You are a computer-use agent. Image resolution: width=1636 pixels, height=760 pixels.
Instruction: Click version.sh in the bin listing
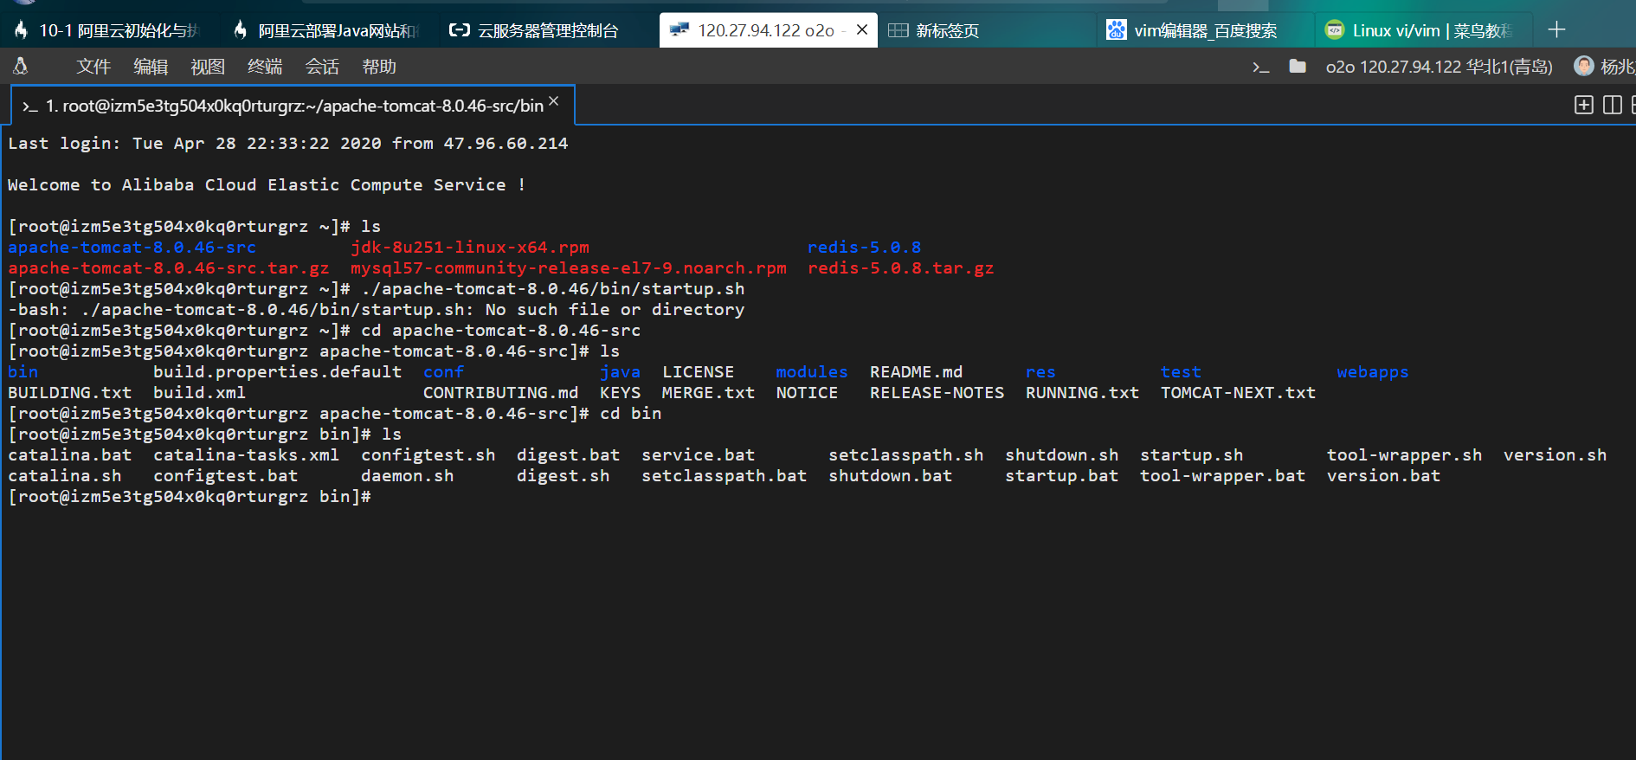point(1555,454)
